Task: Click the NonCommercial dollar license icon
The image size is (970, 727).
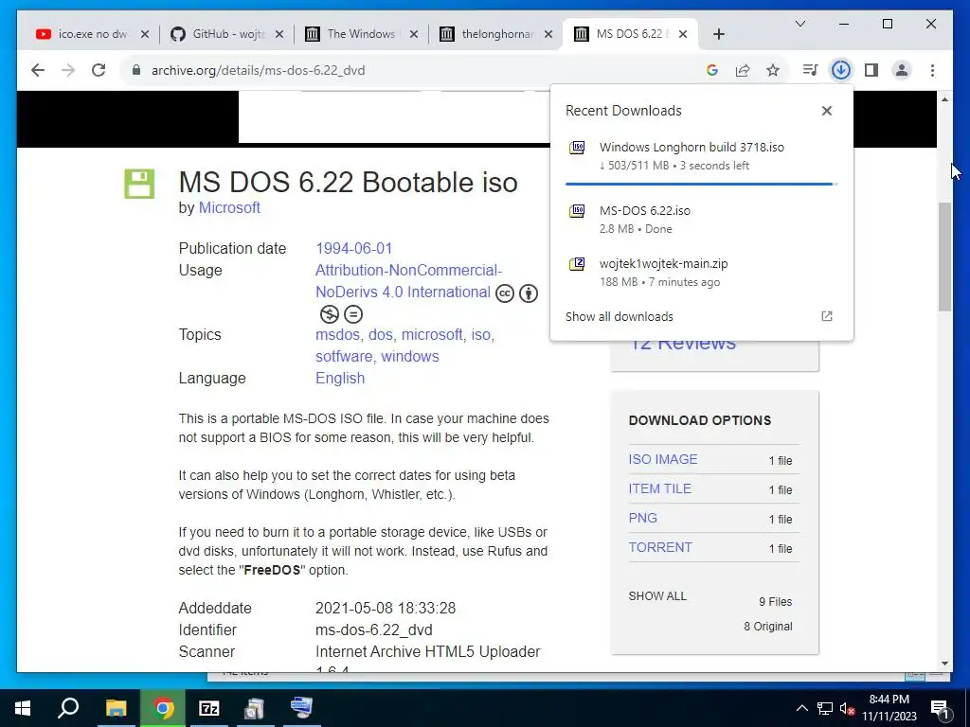Action: coord(329,314)
